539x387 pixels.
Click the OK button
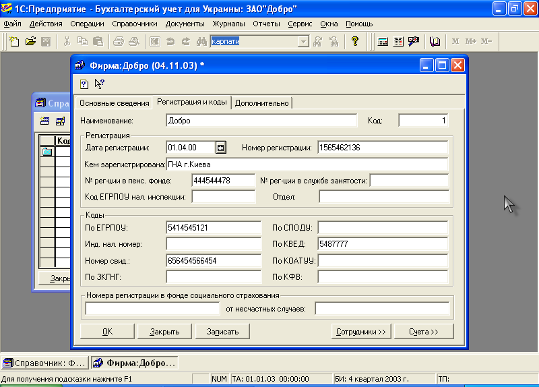(x=107, y=332)
